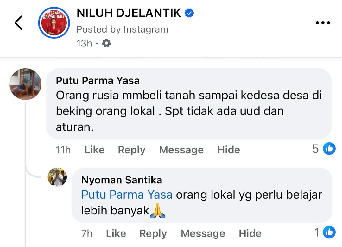Open Putu Parma Yasa's avatar

[25, 84]
